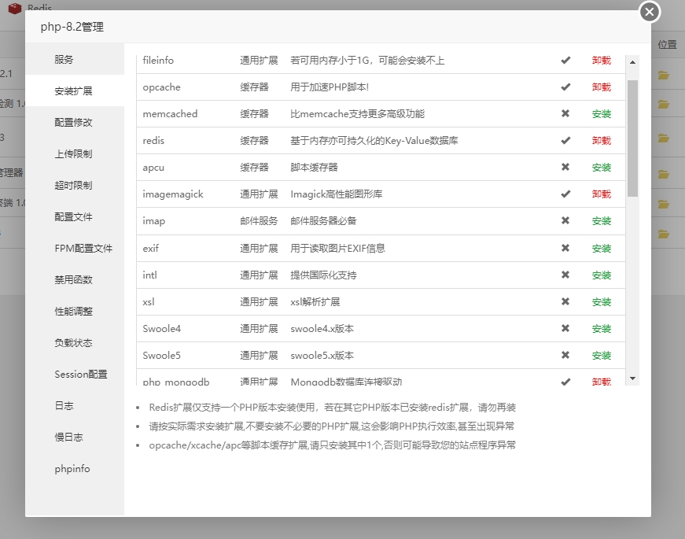View 负载状态 tab
This screenshot has height=539, width=685.
(x=75, y=342)
